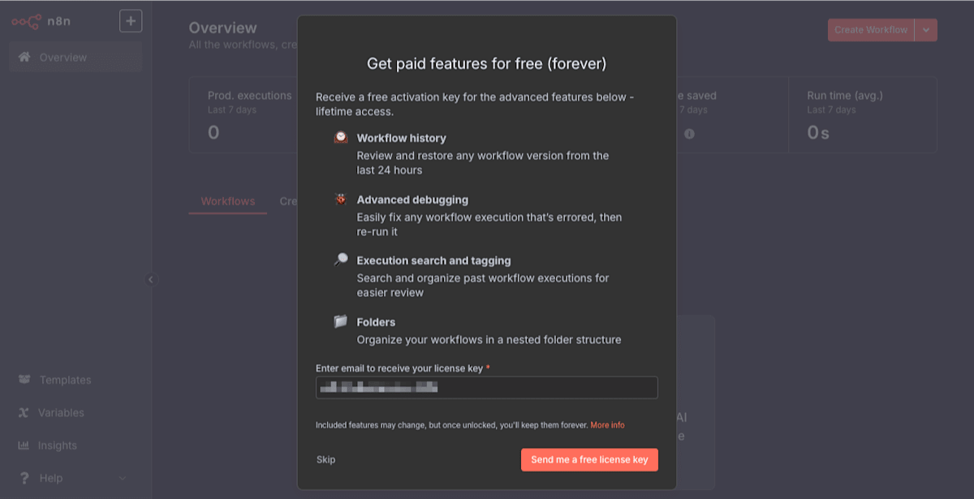Click the email field for the license key
974x499 pixels.
487,388
